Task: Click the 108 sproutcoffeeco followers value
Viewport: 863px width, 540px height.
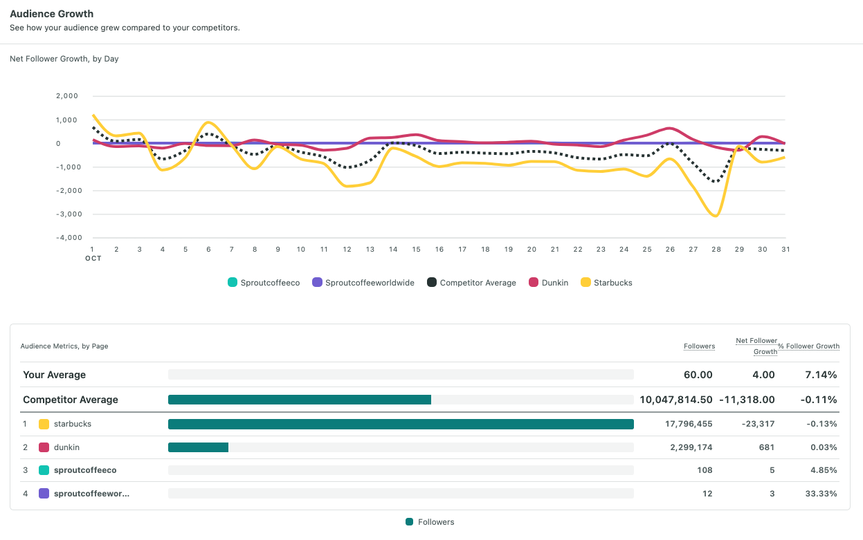Action: coord(705,470)
